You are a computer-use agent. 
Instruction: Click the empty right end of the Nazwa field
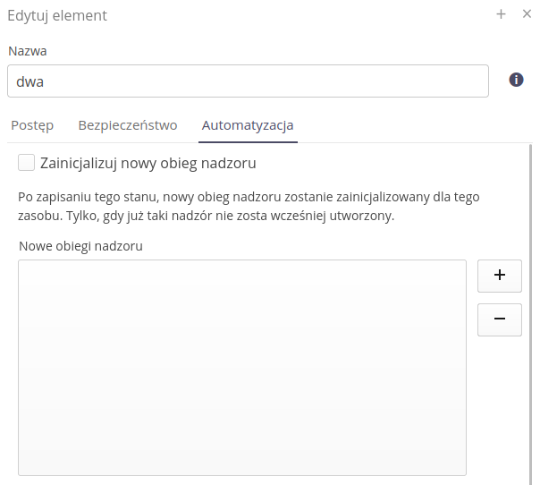click(x=447, y=81)
